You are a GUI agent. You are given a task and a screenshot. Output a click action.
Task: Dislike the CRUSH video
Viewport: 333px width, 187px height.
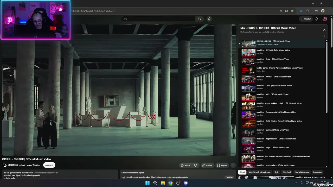(x=196, y=165)
